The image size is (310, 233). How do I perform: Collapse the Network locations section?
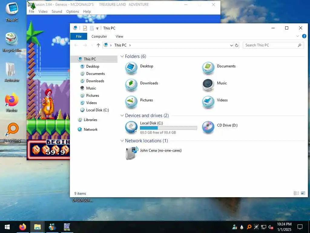(x=122, y=141)
